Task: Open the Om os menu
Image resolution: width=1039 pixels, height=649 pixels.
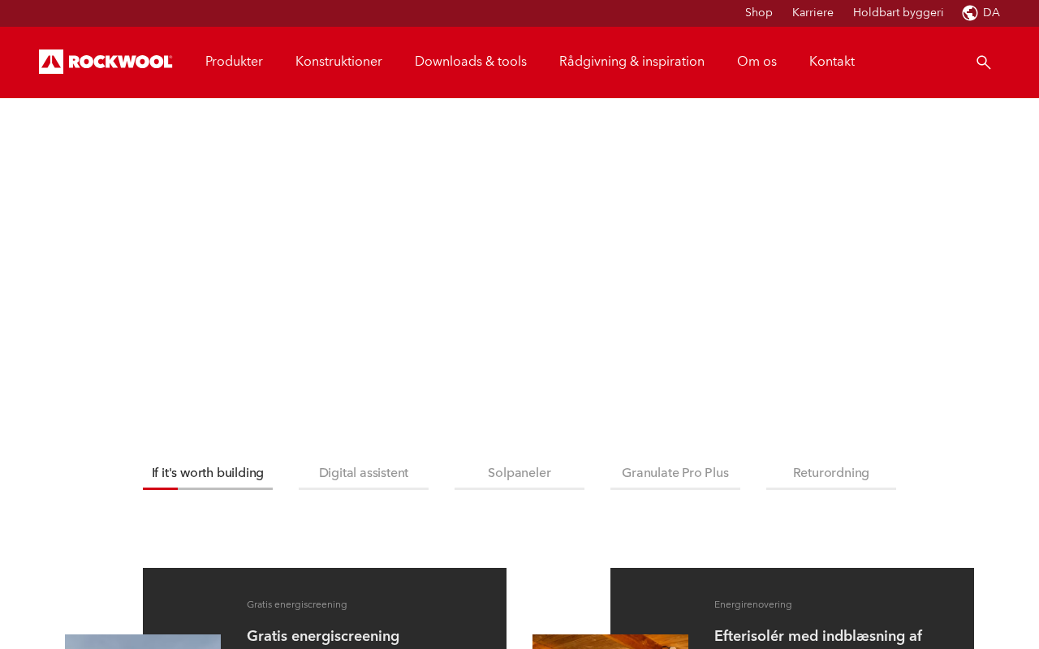Action: coord(757,62)
